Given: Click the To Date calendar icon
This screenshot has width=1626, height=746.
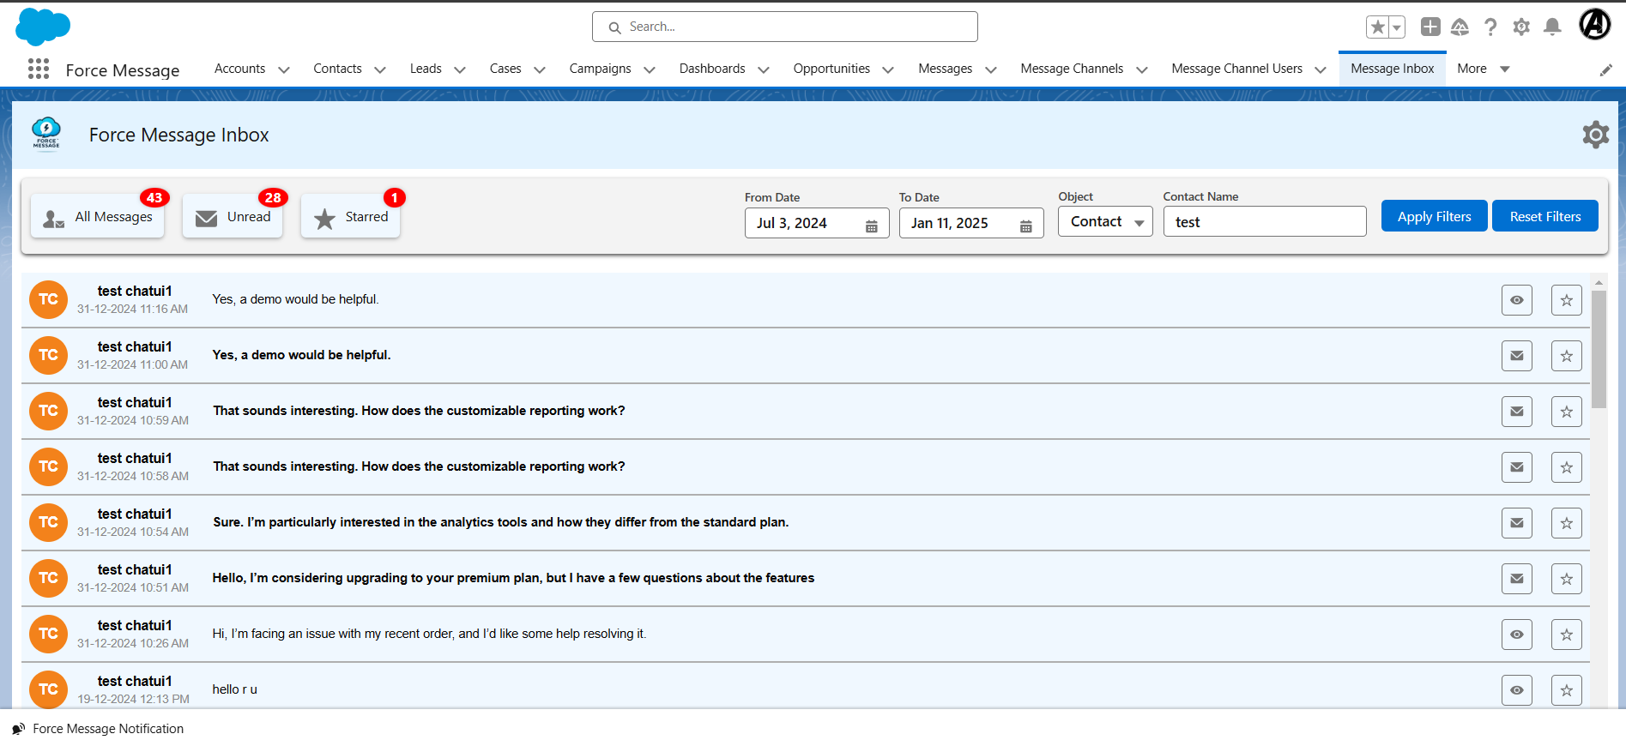Looking at the screenshot, I should [x=1025, y=226].
